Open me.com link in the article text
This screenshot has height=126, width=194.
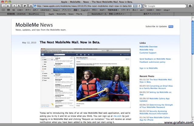(x=117, y=116)
